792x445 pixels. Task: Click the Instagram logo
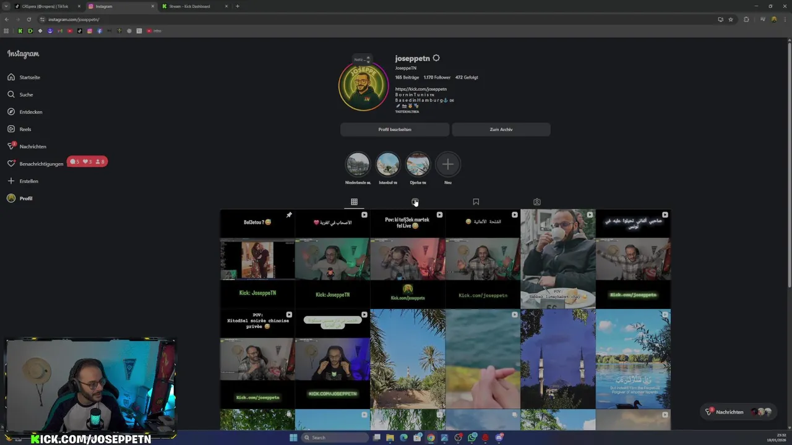point(23,54)
